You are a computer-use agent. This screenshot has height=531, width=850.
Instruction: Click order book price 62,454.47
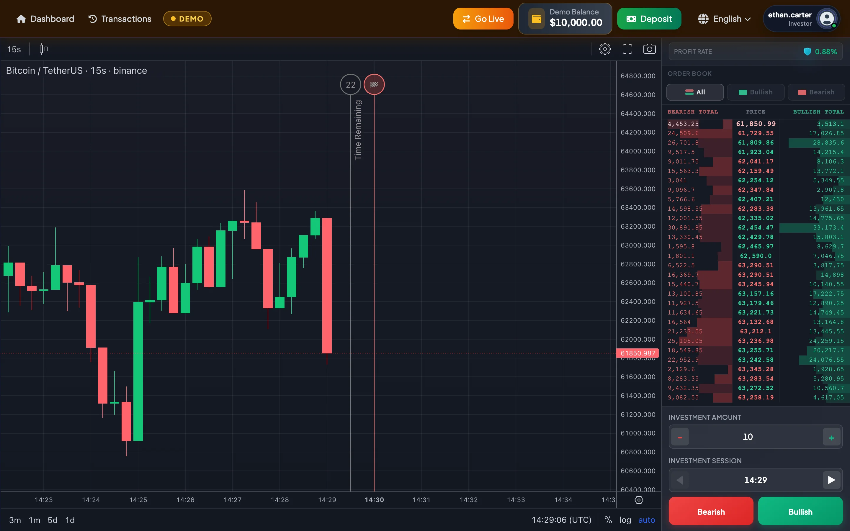(756, 227)
